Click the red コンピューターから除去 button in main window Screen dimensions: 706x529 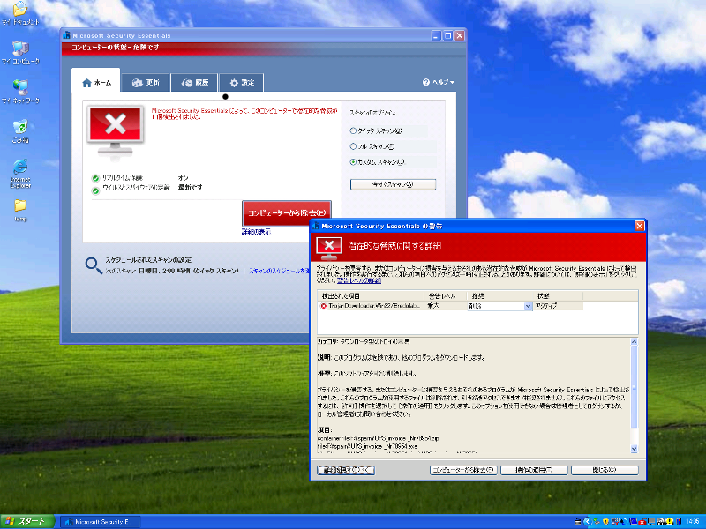(x=287, y=212)
